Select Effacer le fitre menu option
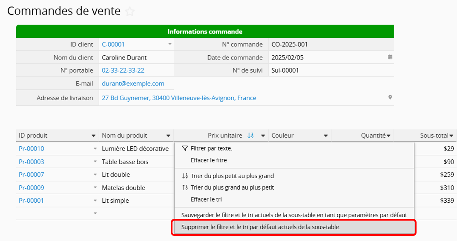This screenshot has width=457, height=241. tap(209, 160)
